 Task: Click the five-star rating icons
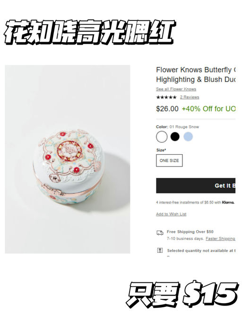pos(166,97)
